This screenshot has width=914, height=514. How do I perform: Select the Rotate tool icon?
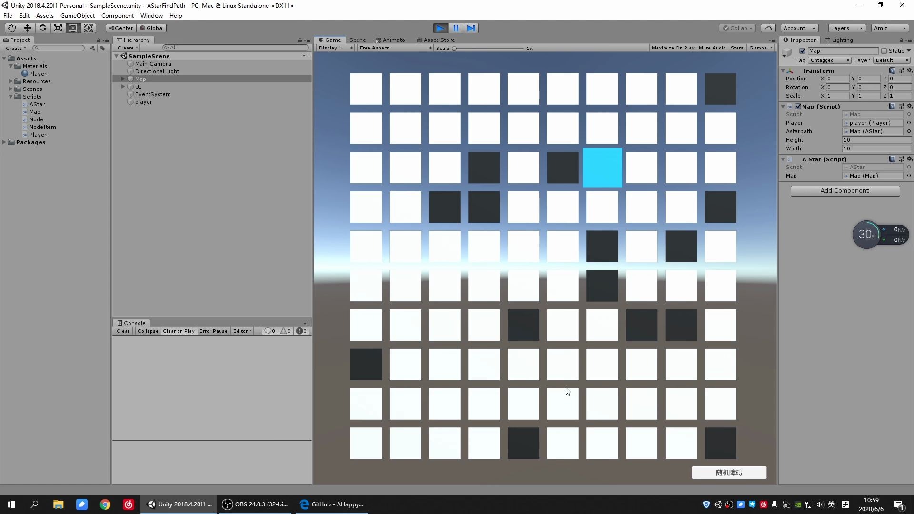point(42,28)
